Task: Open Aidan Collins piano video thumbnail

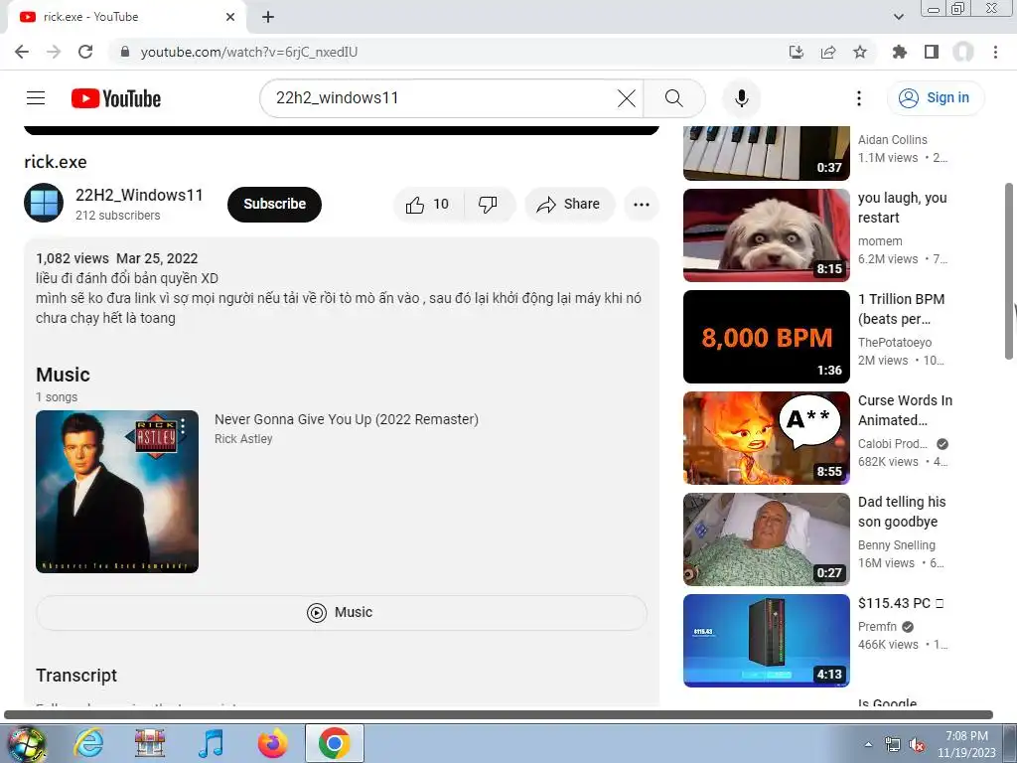Action: tap(767, 153)
